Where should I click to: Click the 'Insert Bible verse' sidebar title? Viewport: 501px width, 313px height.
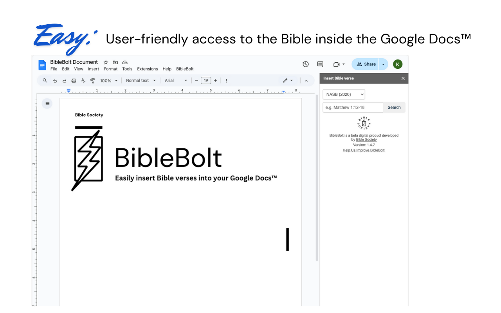coord(339,78)
